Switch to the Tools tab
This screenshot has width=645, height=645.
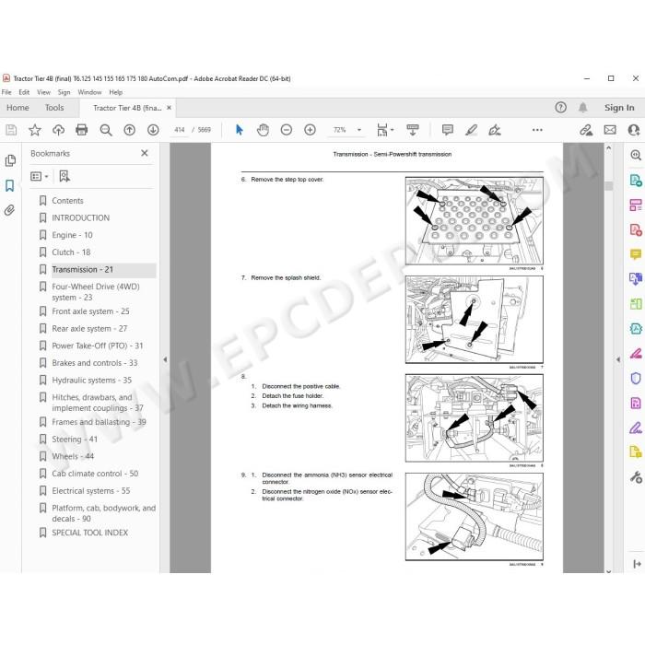click(x=54, y=108)
